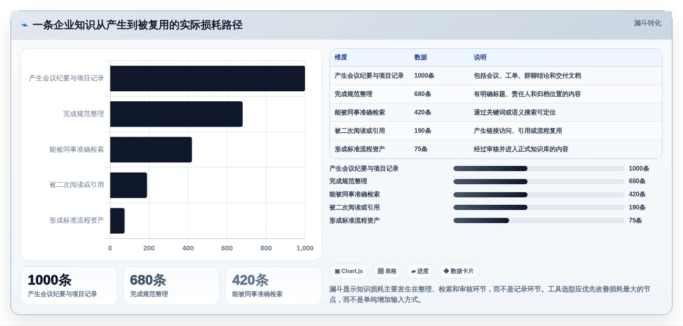Click the 被二次阅读或引用 chart bar
Screen dimensions: 683x326
[x=129, y=185]
